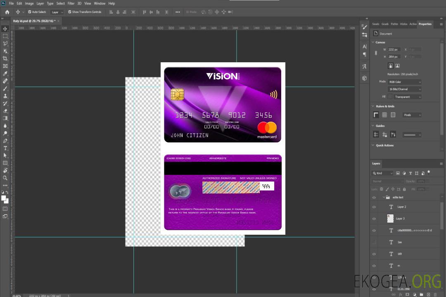Lock guides icon in Guides section
Image resolution: width=446 pixels, height=297 pixels.
pos(384,134)
